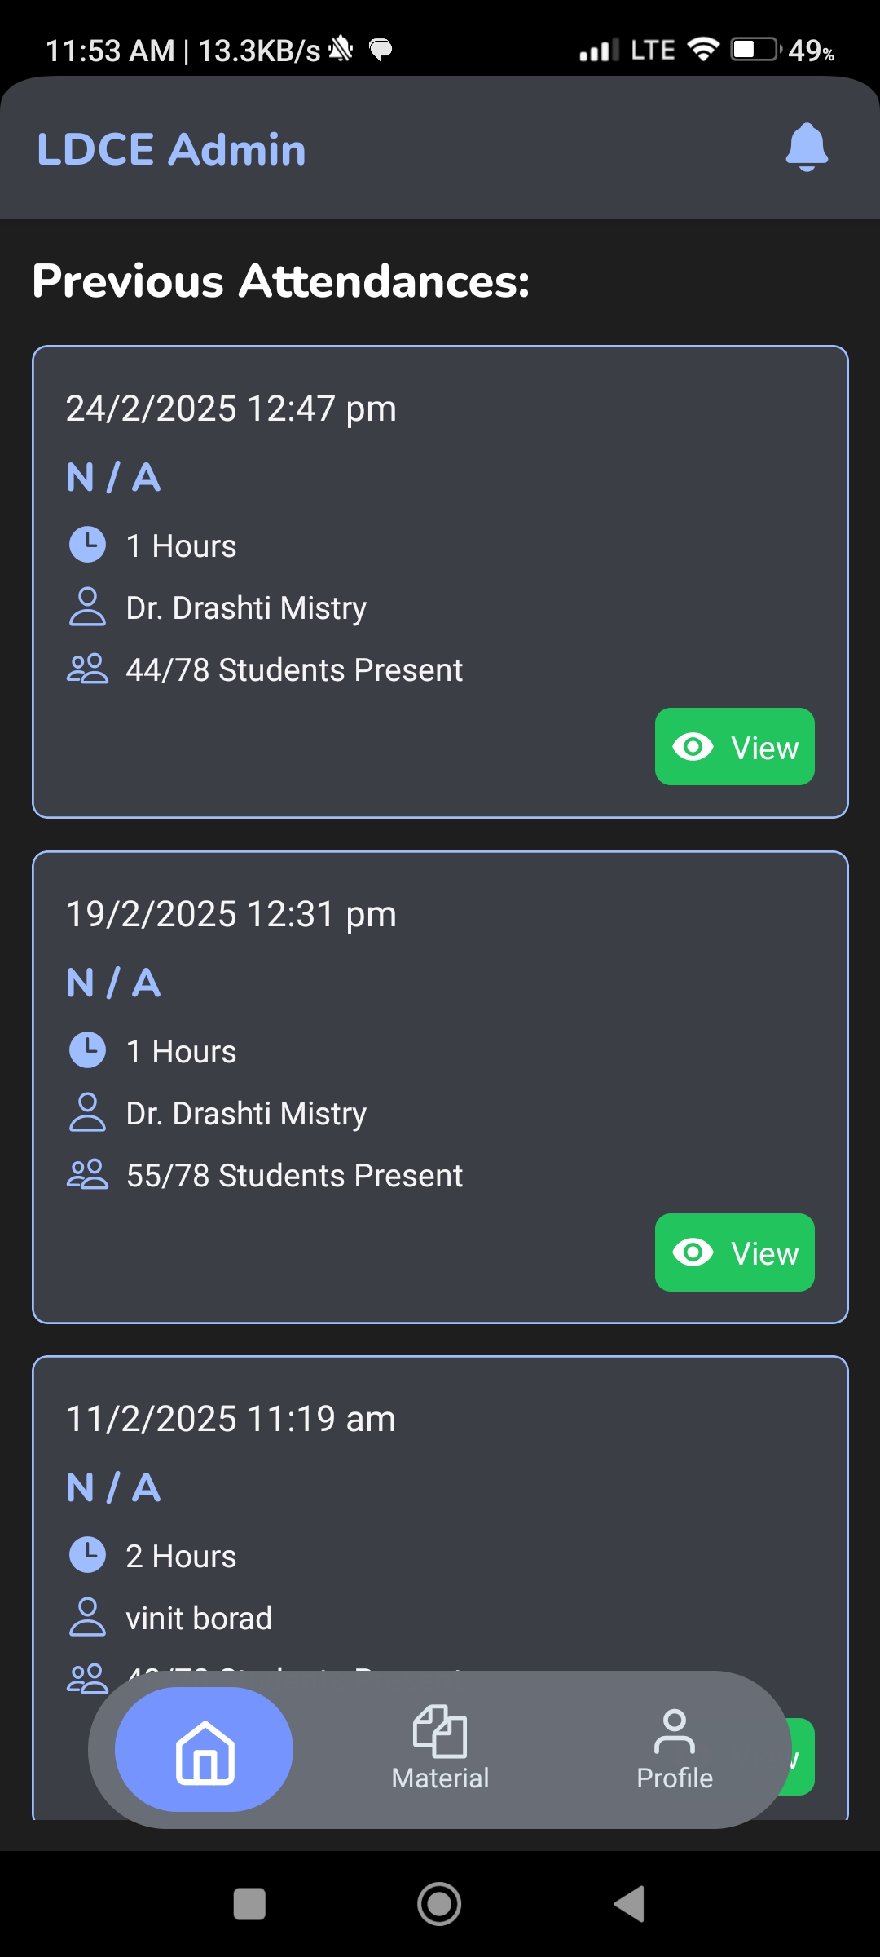
Task: Tap the Android back navigation button
Action: tap(629, 1904)
